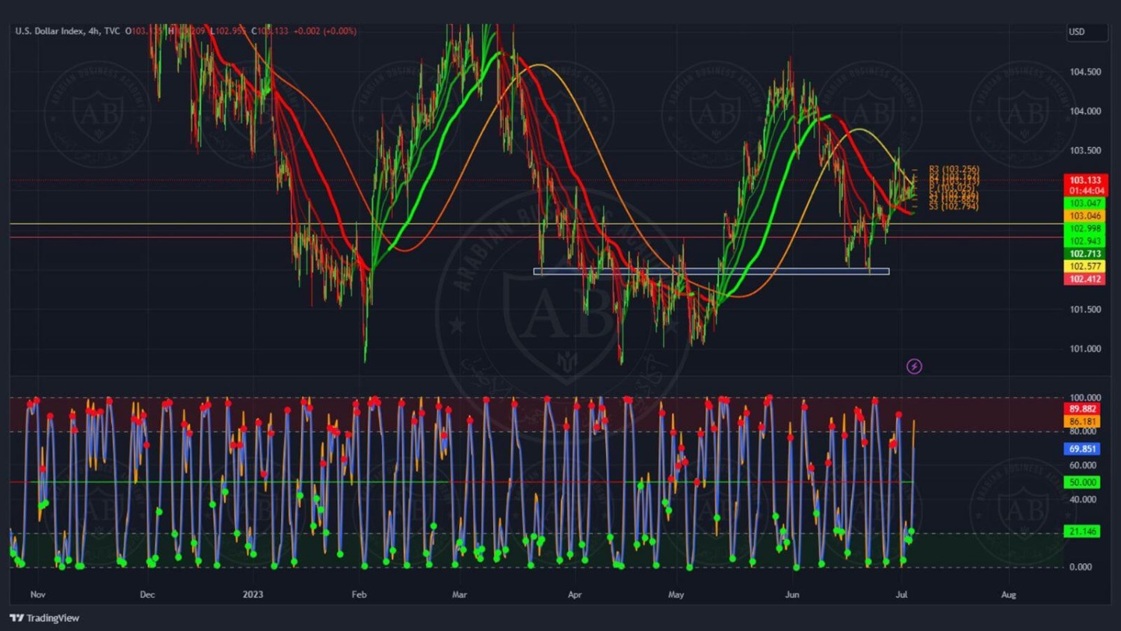Screen dimensions: 1121x631
Task: Click the red 102.412 price label
Action: [1085, 279]
